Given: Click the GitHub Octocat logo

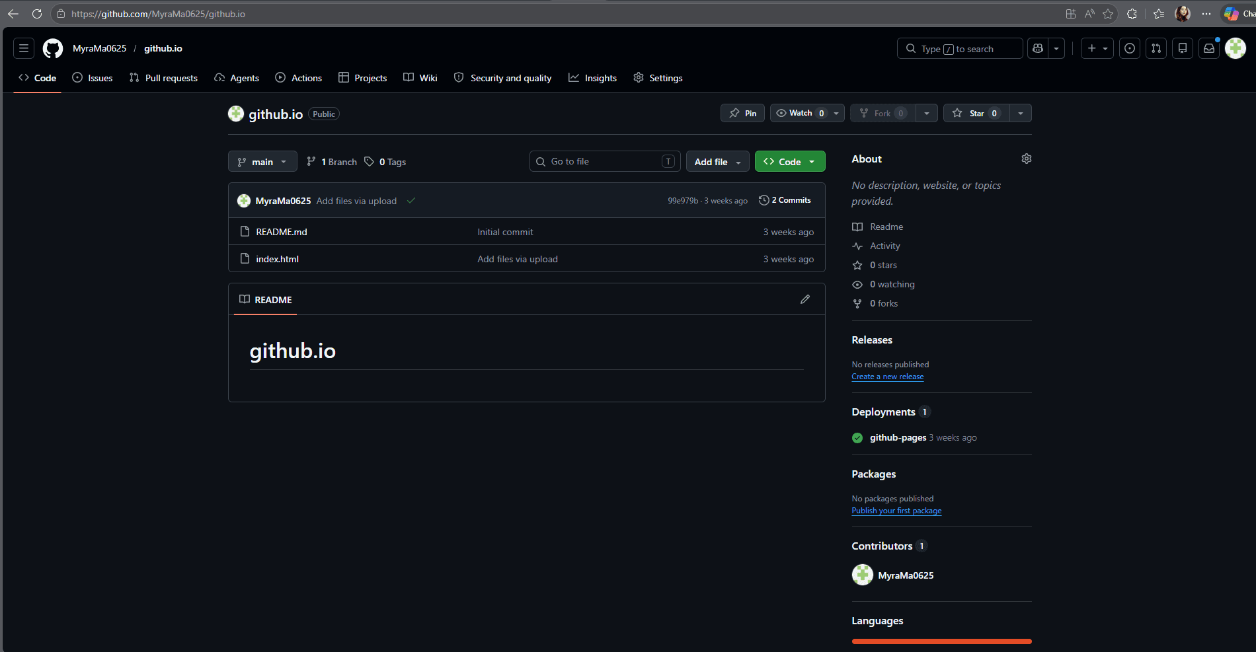Looking at the screenshot, I should (53, 48).
